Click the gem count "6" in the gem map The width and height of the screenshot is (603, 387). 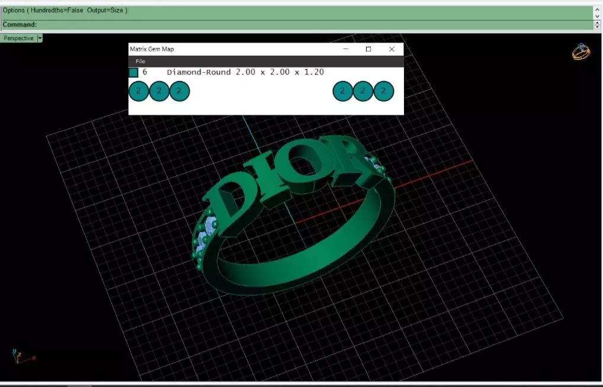pyautogui.click(x=145, y=72)
